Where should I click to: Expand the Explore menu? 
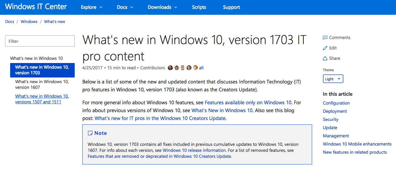click(x=91, y=7)
